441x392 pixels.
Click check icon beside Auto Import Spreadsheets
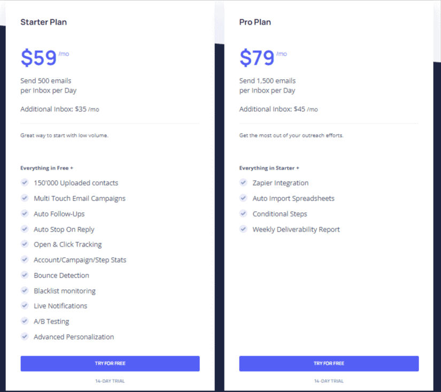click(x=243, y=198)
